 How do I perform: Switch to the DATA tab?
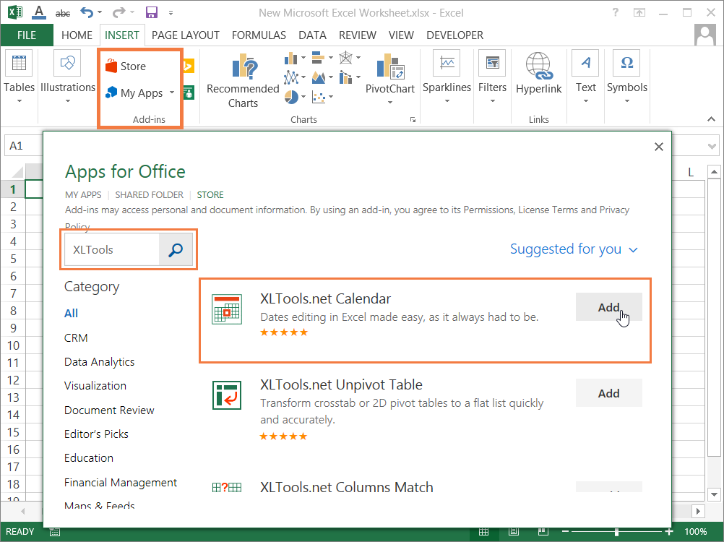point(312,35)
